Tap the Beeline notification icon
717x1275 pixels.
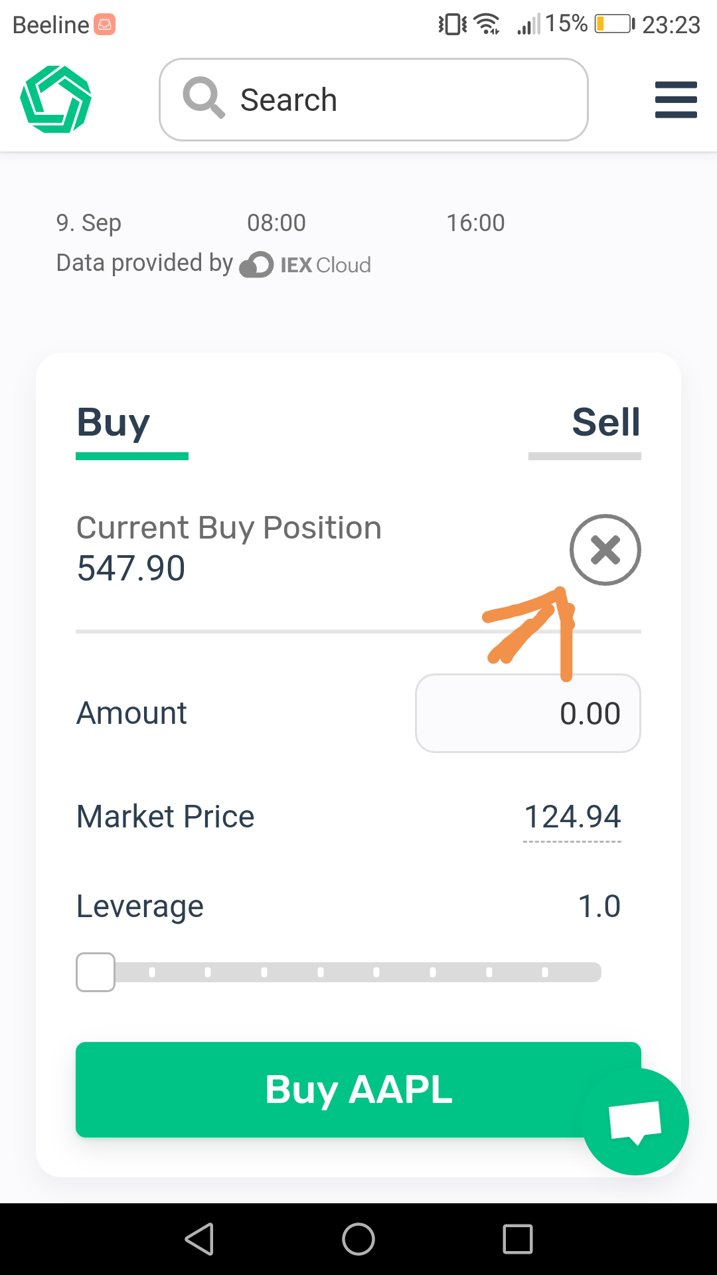point(104,25)
